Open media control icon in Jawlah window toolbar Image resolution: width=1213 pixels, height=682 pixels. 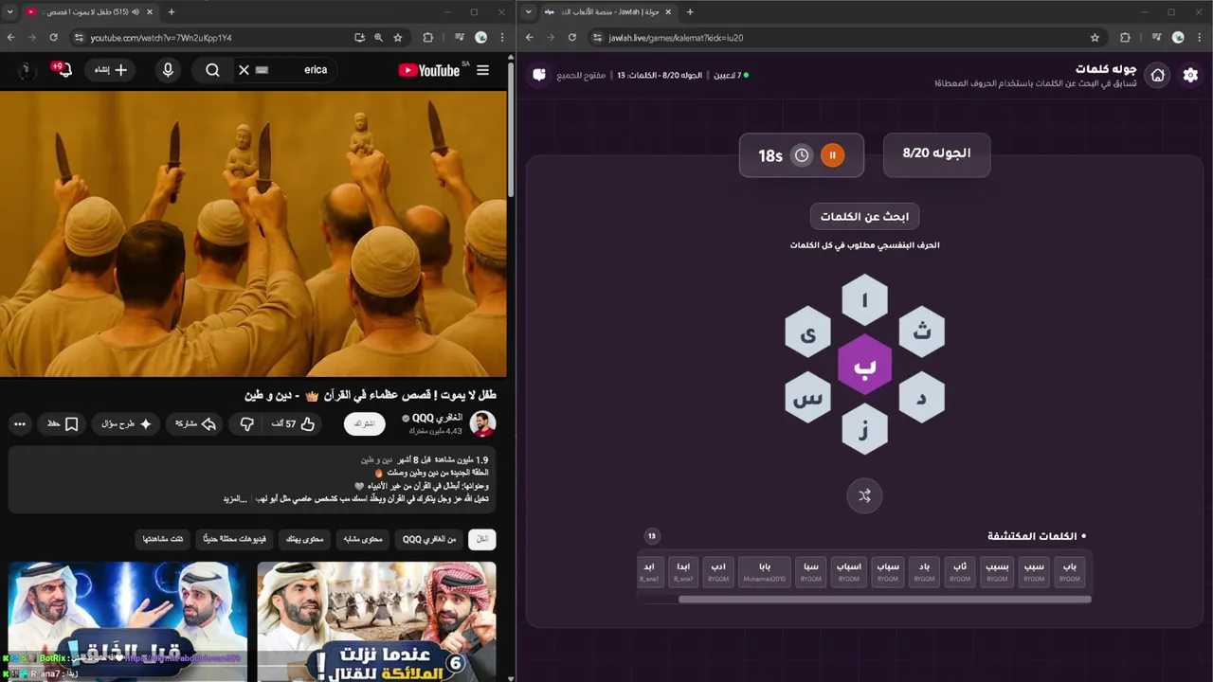[1156, 38]
